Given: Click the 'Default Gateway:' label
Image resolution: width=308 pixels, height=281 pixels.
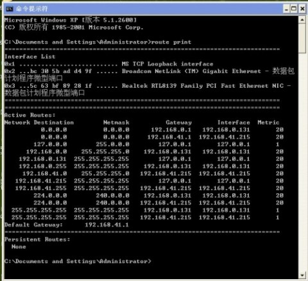Looking at the screenshot, I should pos(33,225).
